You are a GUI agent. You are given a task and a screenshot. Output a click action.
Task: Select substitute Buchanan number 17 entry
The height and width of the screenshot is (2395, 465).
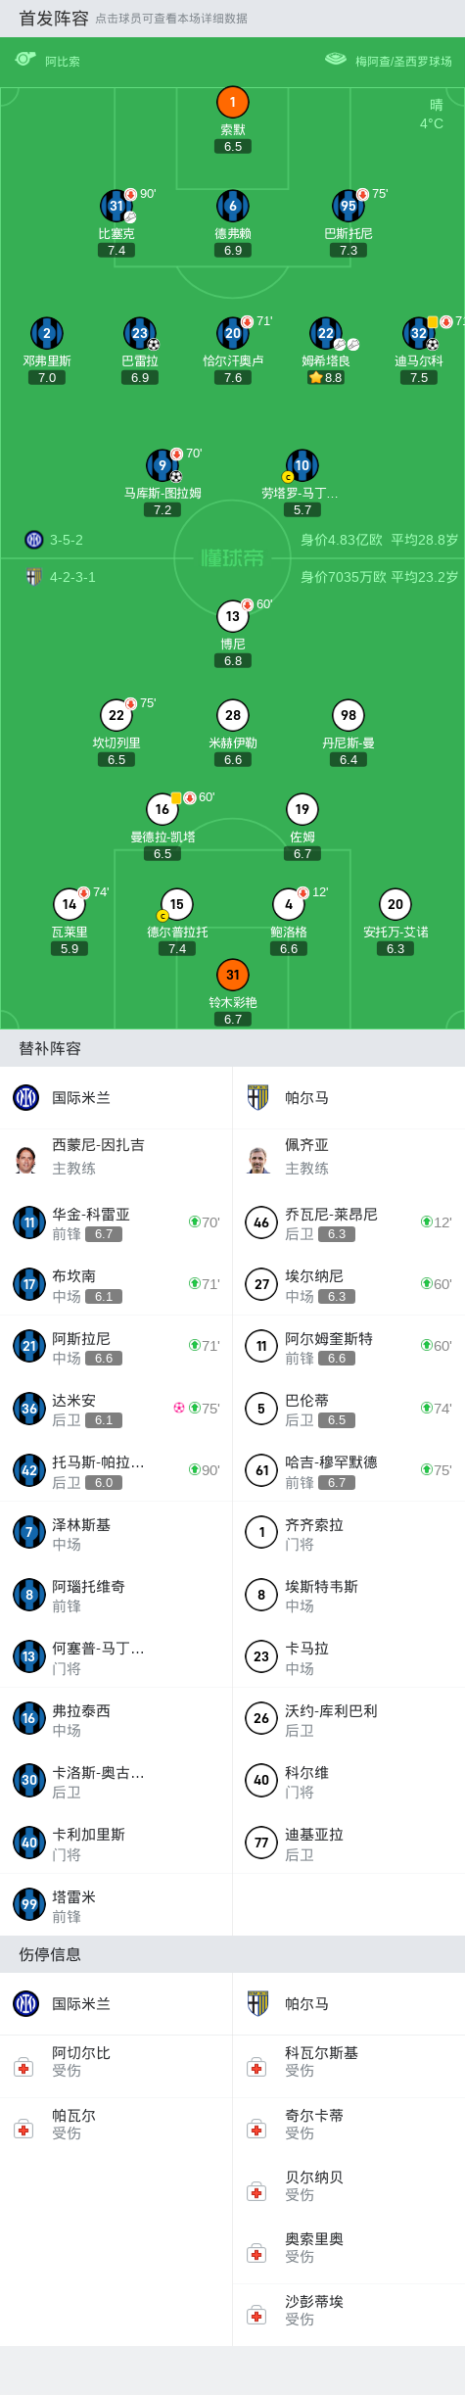click(116, 1284)
